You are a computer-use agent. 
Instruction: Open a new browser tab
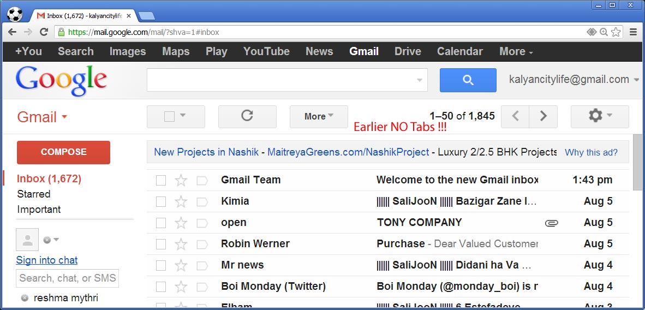pyautogui.click(x=146, y=16)
